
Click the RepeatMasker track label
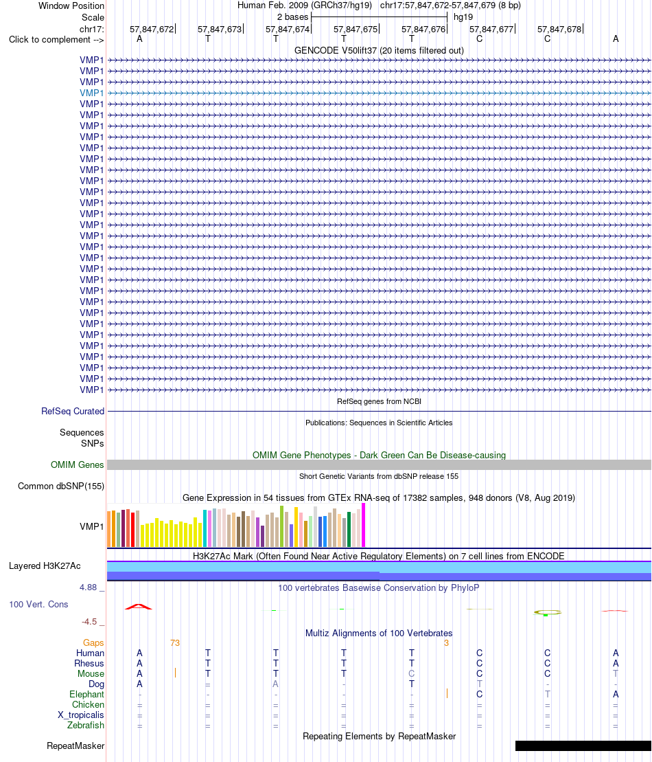(x=75, y=746)
